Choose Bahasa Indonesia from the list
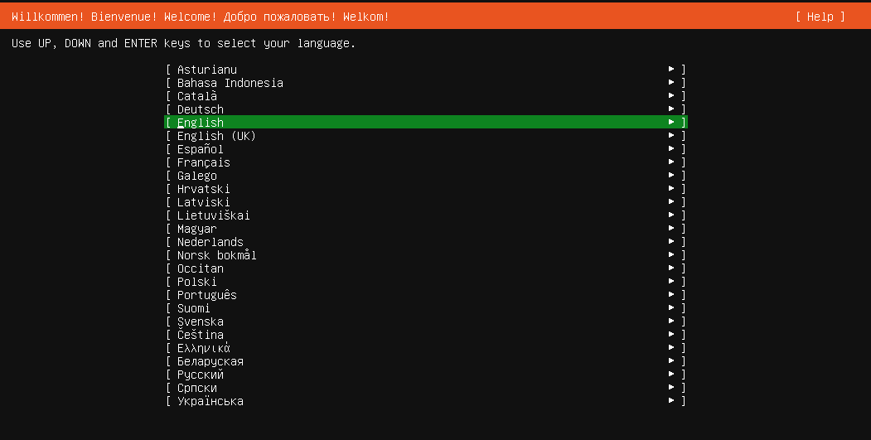 coord(426,83)
